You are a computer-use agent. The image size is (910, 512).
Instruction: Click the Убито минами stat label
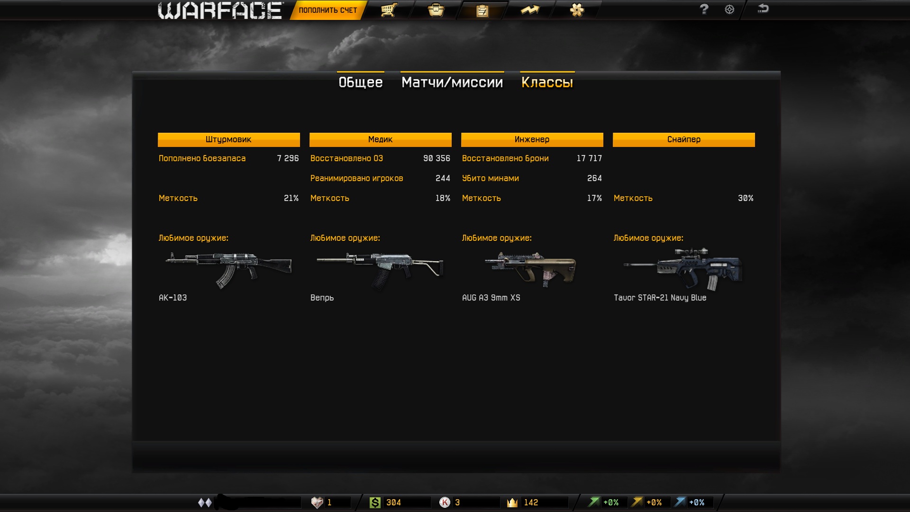point(491,178)
